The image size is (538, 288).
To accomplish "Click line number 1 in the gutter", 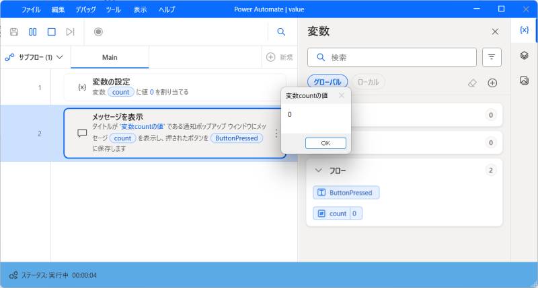I will (x=40, y=88).
